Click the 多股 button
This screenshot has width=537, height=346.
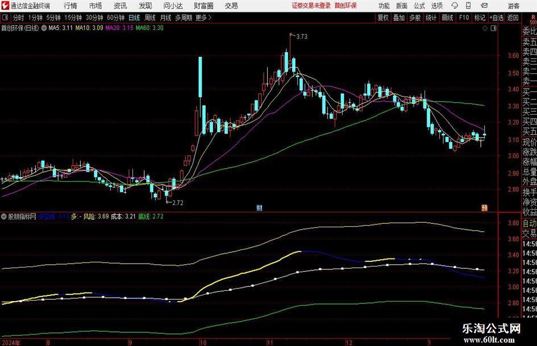pyautogui.click(x=415, y=18)
